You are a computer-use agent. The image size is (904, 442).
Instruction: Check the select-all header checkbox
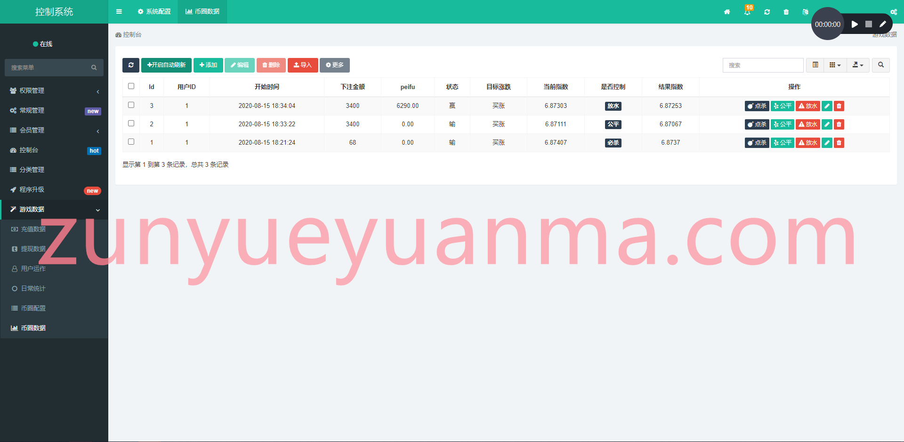tap(131, 86)
